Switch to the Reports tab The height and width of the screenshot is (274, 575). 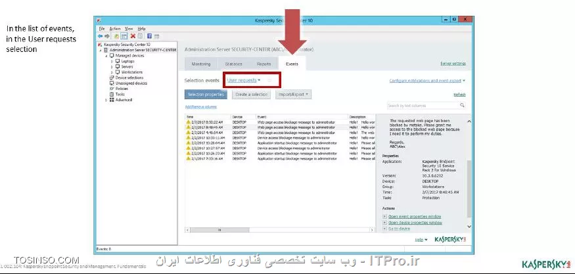[264, 64]
